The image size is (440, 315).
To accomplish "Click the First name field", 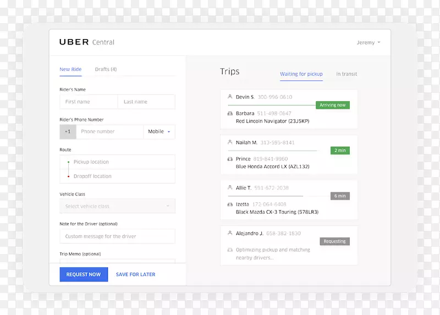I will pyautogui.click(x=89, y=102).
